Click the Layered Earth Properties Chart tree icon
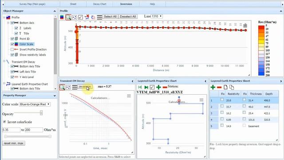The width and height of the screenshot is (284, 160). pyautogui.click(x=8, y=84)
